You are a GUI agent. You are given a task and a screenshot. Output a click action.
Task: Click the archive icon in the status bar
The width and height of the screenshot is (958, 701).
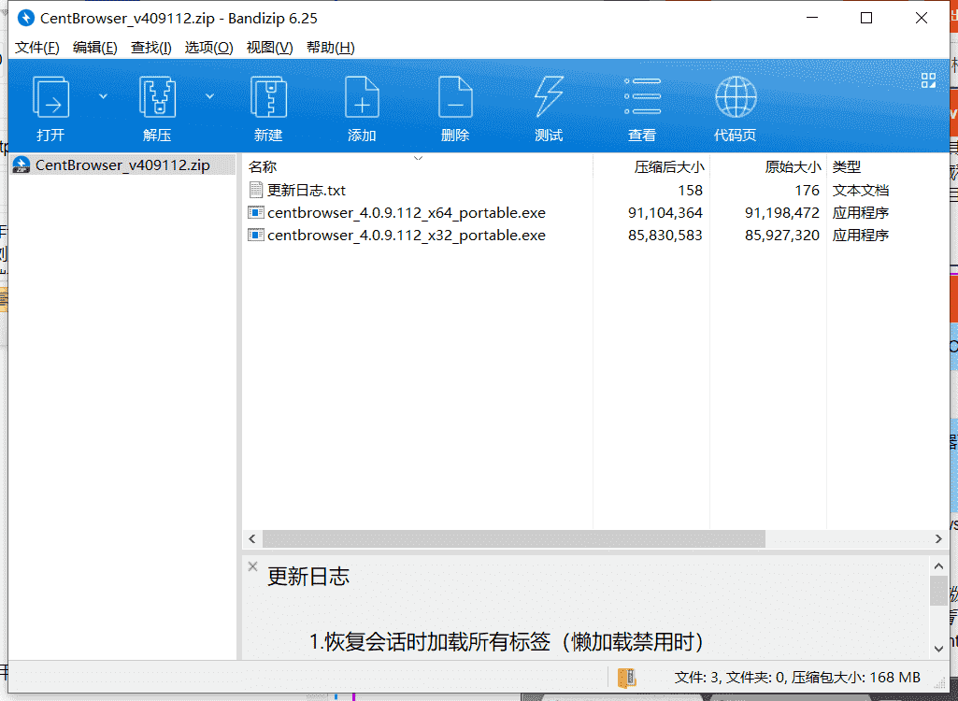627,677
